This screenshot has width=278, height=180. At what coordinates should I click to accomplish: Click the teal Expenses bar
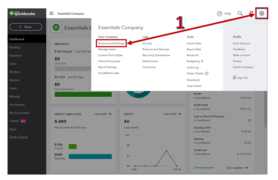(x=90, y=156)
